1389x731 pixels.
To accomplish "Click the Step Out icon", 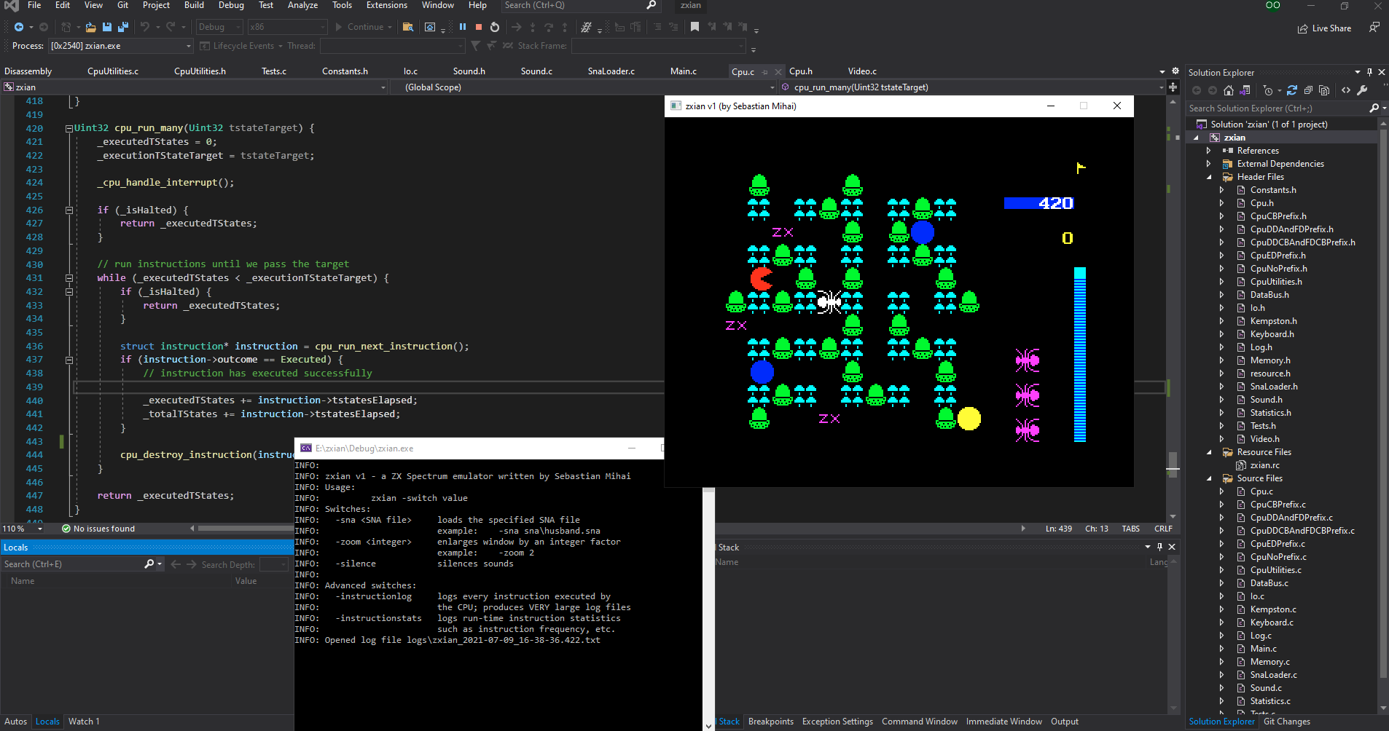I will tap(565, 27).
